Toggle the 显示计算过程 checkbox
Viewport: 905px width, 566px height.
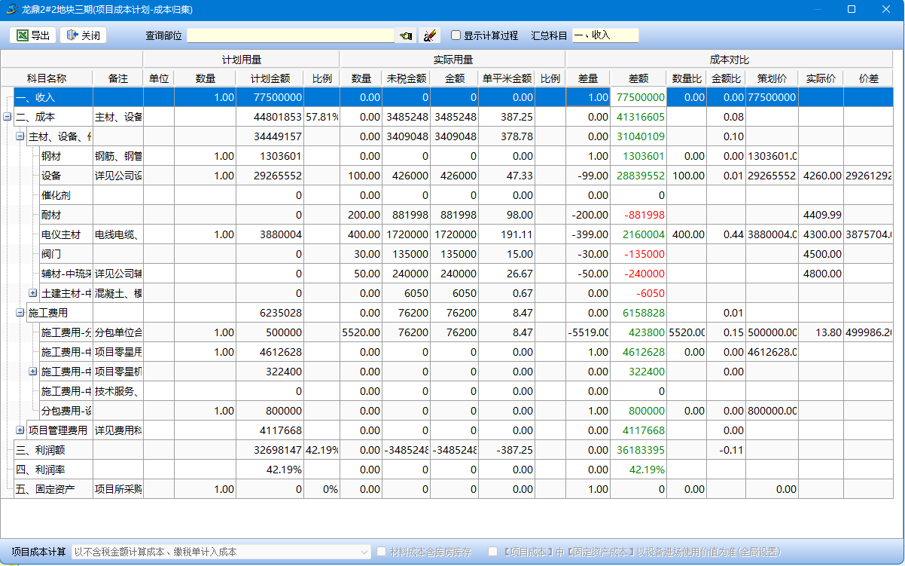pyautogui.click(x=456, y=35)
